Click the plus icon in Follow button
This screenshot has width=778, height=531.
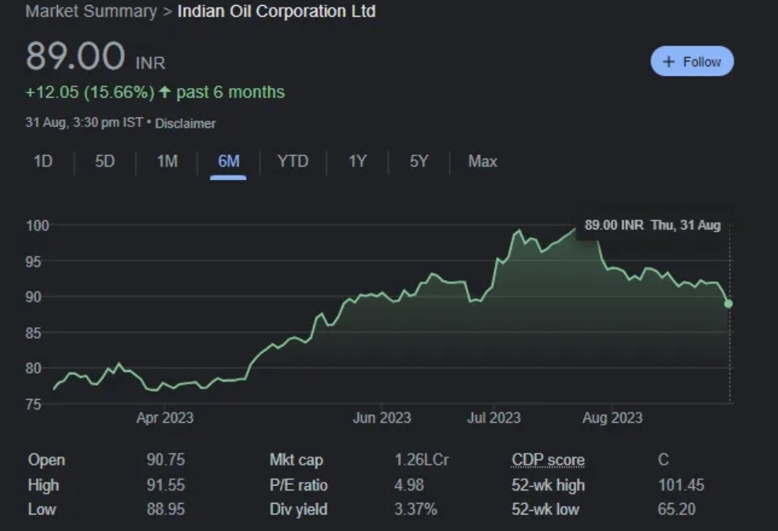[x=668, y=62]
